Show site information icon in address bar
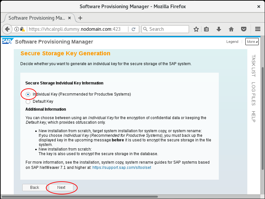The image size is (265, 199). (x=17, y=29)
